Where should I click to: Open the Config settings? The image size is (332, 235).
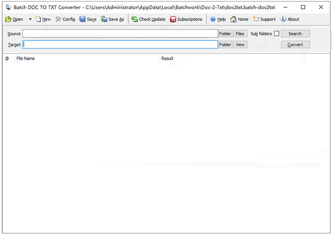tap(65, 19)
